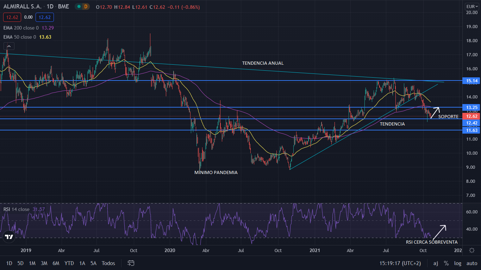Click the TradingView logo

(9, 237)
